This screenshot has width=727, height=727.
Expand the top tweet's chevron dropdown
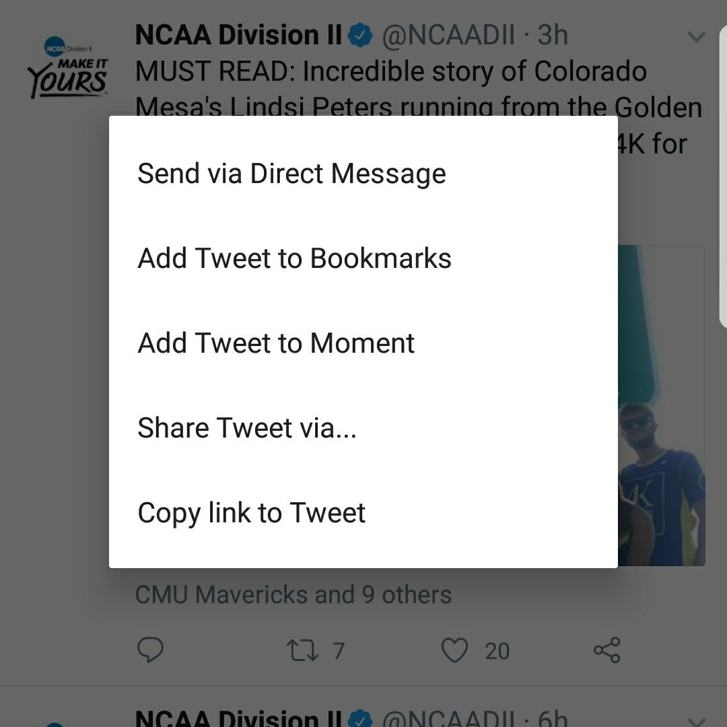[697, 36]
